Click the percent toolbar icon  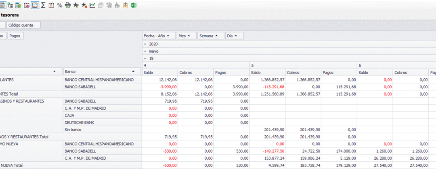[x=60, y=5]
